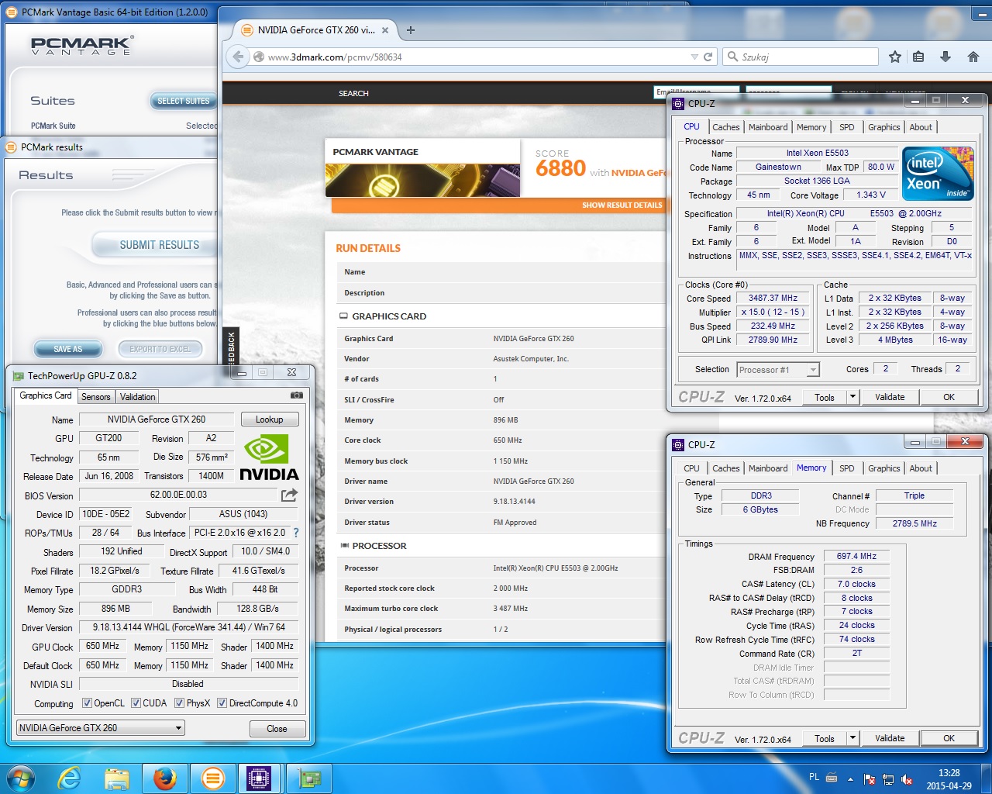This screenshot has width=992, height=794.
Task: Expand Tools dropdown arrow in lower CPU-Z
Action: tap(852, 738)
